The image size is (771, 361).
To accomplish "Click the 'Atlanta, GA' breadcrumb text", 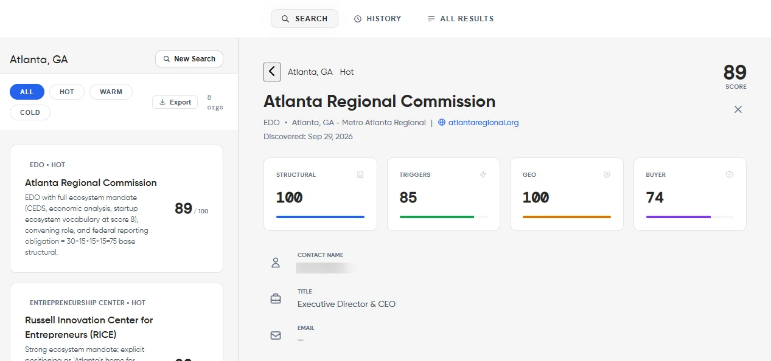I will coord(310,72).
